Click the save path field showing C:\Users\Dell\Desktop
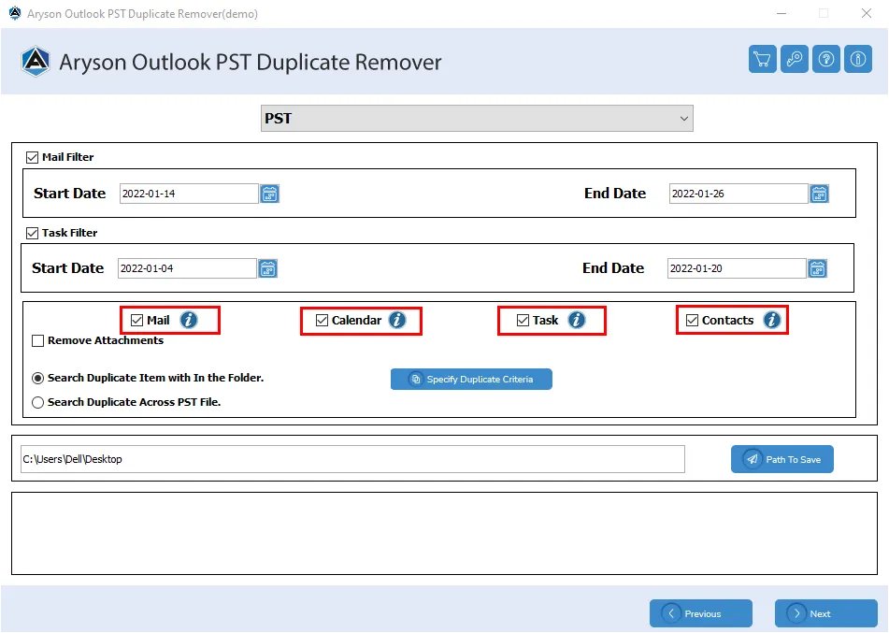This screenshot has height=633, width=889. pos(352,459)
